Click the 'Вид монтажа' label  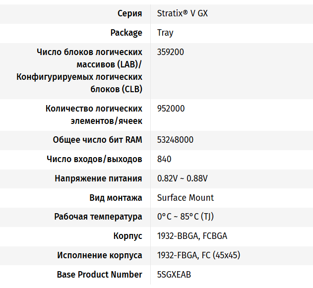116,198
